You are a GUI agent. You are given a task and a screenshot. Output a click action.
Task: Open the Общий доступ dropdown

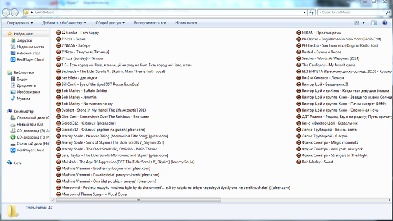(x=110, y=23)
